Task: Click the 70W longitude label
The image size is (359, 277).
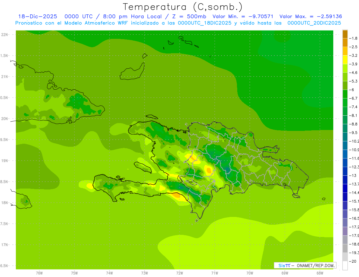Action: pos(250,273)
